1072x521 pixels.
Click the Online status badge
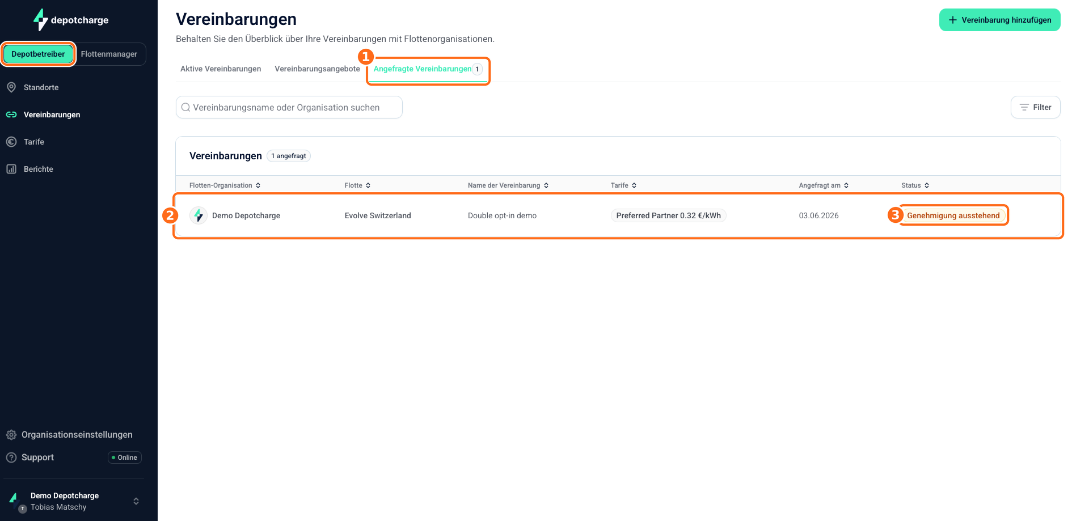point(125,458)
